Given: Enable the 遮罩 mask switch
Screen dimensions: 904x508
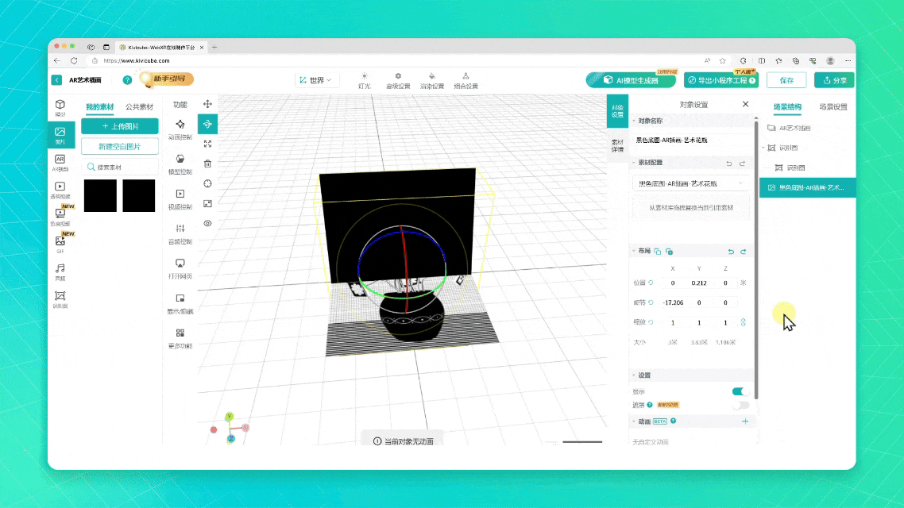Looking at the screenshot, I should [740, 405].
